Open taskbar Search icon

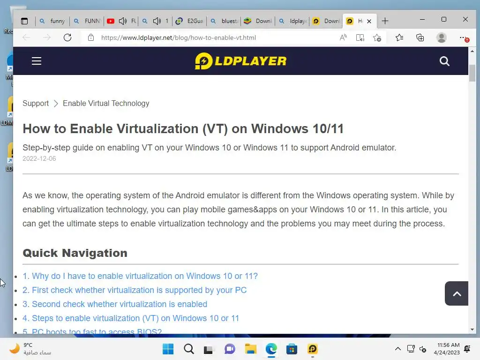click(189, 349)
